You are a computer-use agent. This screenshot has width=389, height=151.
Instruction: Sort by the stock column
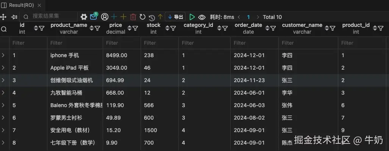[x=167, y=28]
